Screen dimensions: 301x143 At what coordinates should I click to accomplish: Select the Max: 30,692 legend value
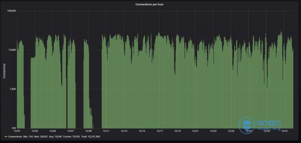[41, 137]
